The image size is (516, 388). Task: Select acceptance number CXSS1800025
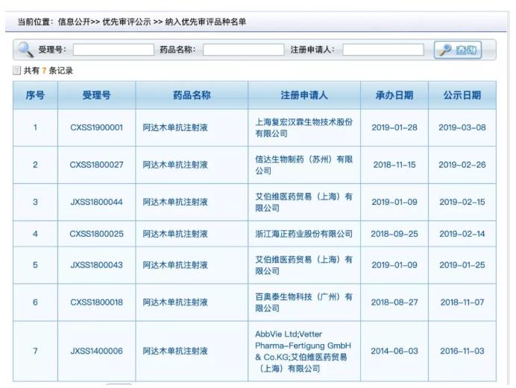click(x=96, y=234)
